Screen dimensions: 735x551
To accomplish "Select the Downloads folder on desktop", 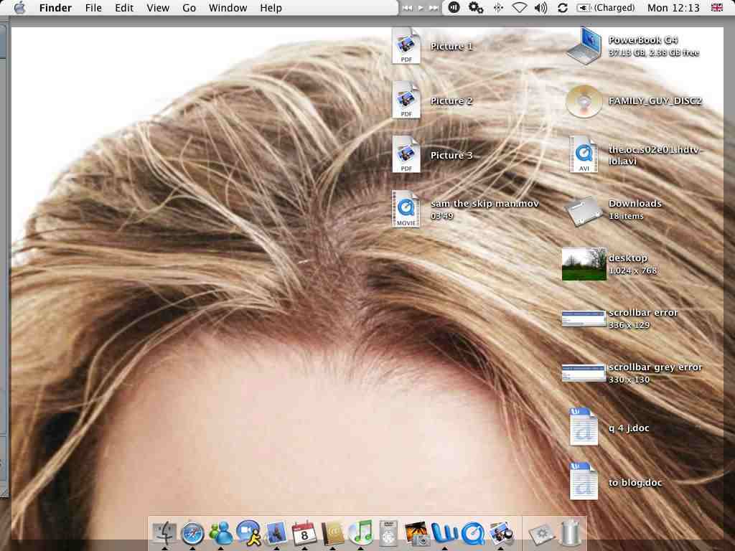I will click(x=582, y=209).
